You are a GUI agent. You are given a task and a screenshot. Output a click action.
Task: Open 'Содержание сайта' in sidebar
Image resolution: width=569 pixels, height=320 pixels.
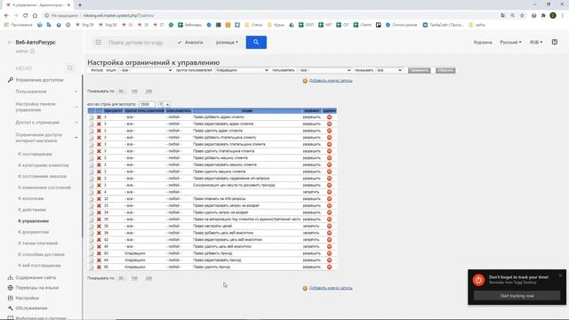[36, 277]
